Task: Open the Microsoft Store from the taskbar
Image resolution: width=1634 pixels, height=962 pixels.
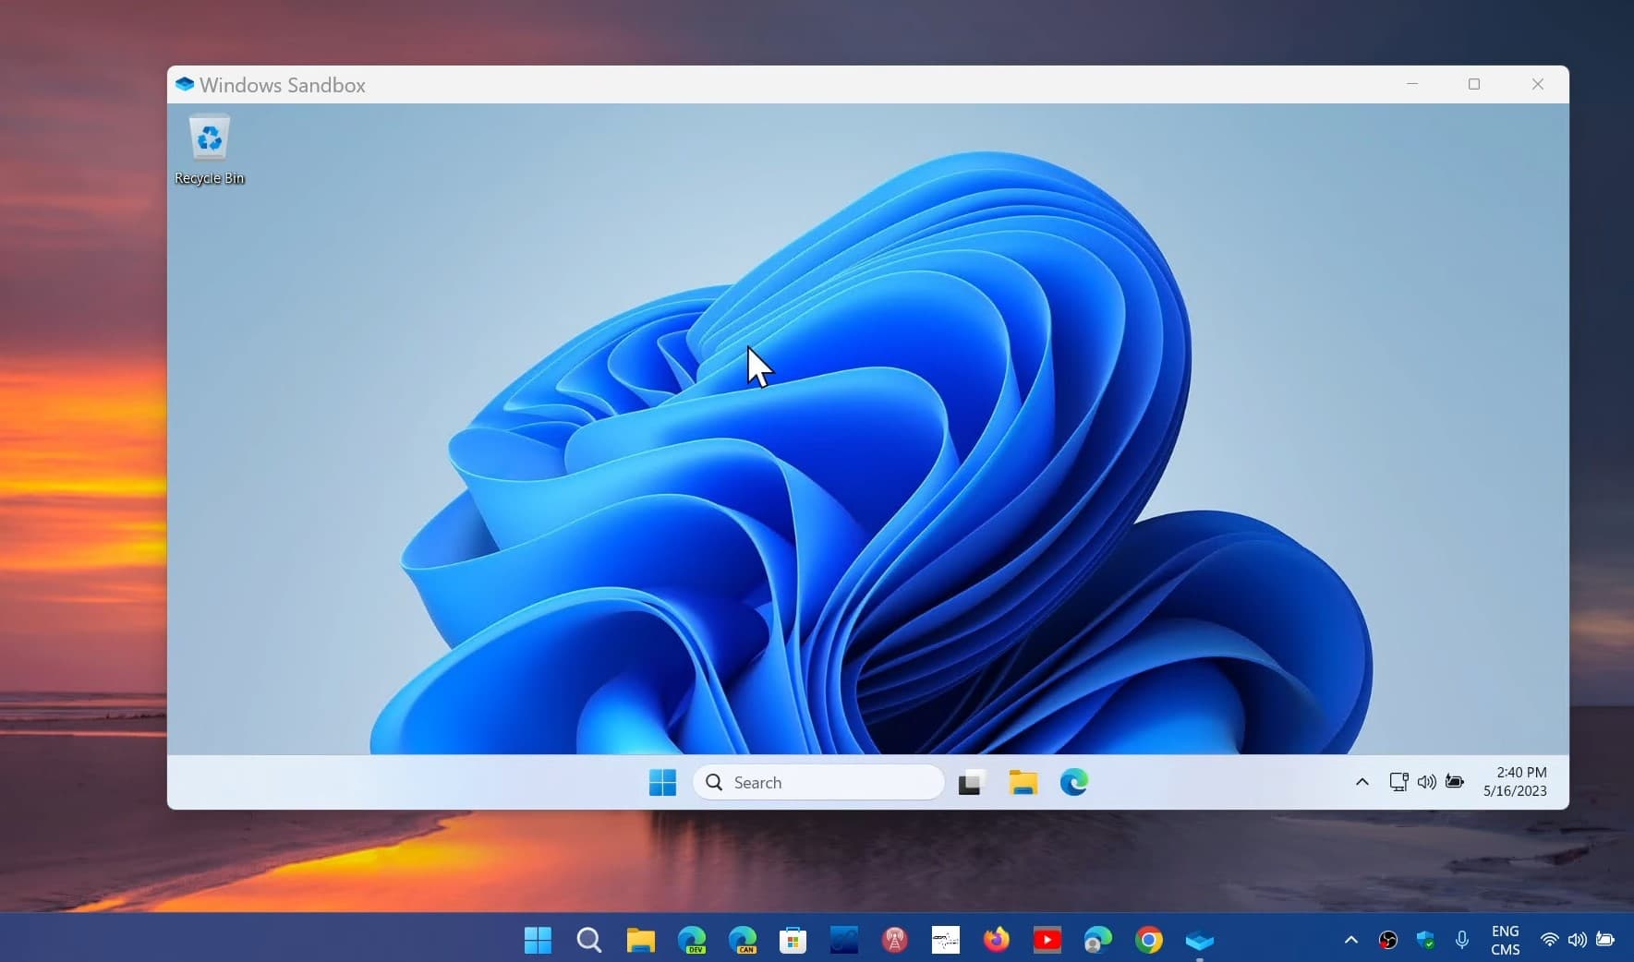Action: (x=793, y=940)
